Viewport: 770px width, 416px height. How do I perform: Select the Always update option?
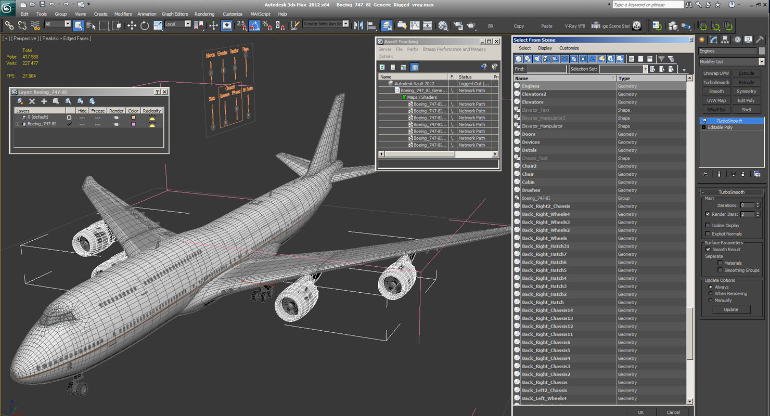click(x=710, y=287)
